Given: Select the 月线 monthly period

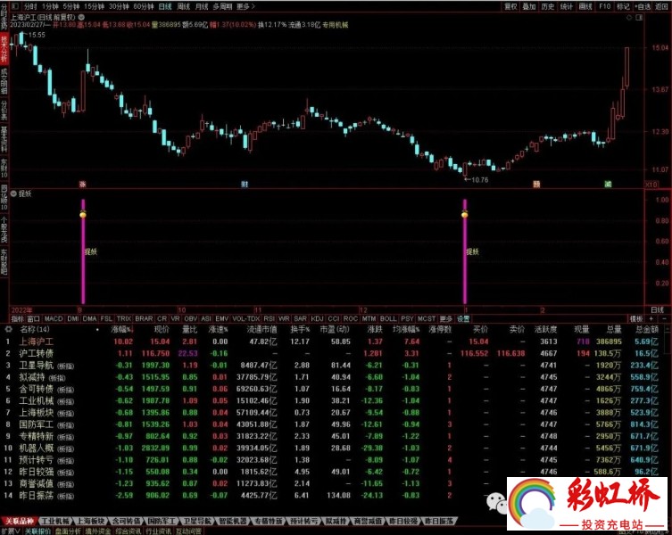Looking at the screenshot, I should point(202,6).
